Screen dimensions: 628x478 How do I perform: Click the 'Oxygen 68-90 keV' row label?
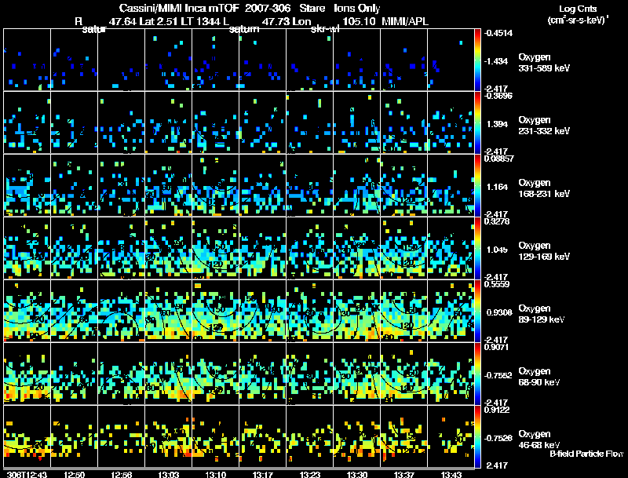tap(539, 376)
